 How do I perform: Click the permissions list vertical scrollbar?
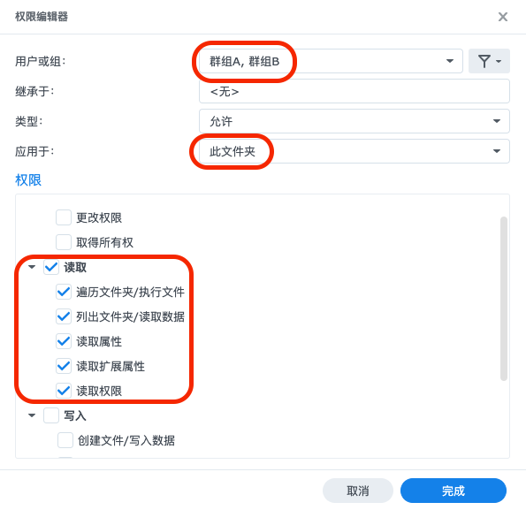tap(503, 299)
